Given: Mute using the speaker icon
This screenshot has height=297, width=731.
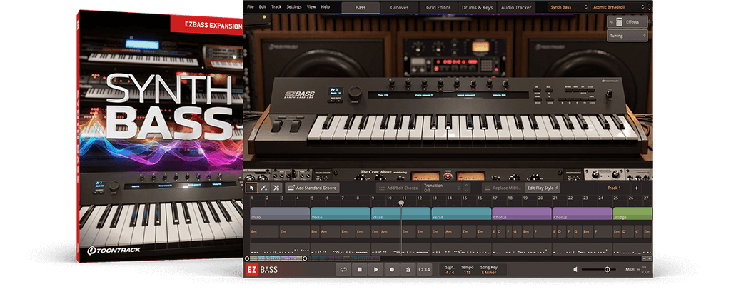Looking at the screenshot, I should [576, 269].
